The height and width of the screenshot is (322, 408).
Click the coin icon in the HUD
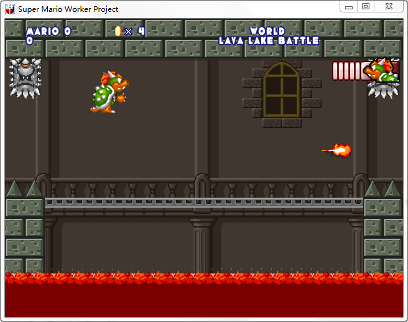click(x=118, y=31)
